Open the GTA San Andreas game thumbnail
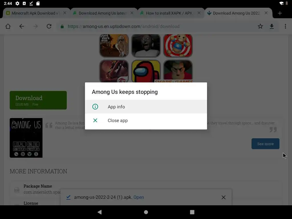This screenshot has width=292, height=219. (x=114, y=45)
